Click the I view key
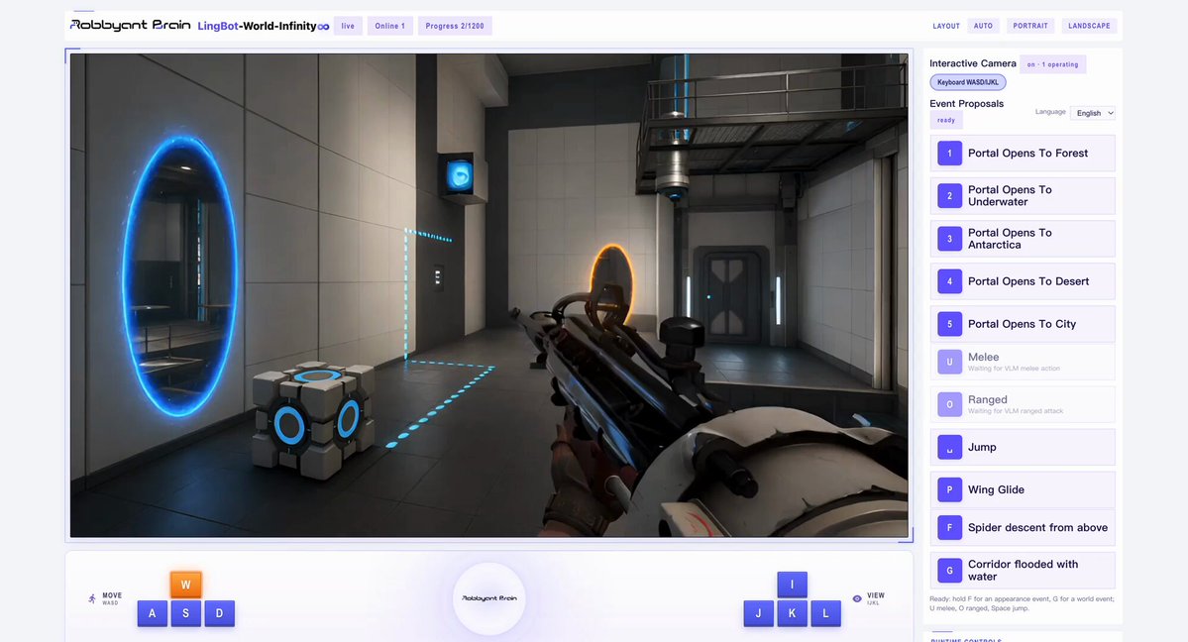The width and height of the screenshot is (1188, 642). click(x=792, y=585)
